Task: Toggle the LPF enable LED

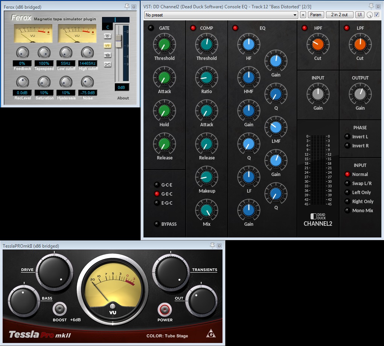Action: [346, 28]
